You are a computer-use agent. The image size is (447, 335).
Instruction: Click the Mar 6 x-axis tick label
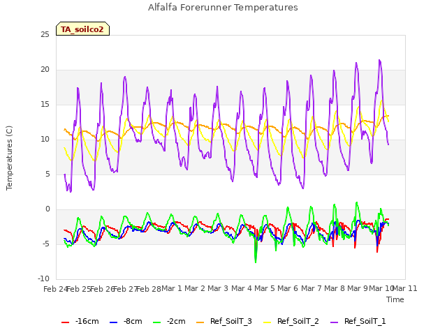[288, 288]
